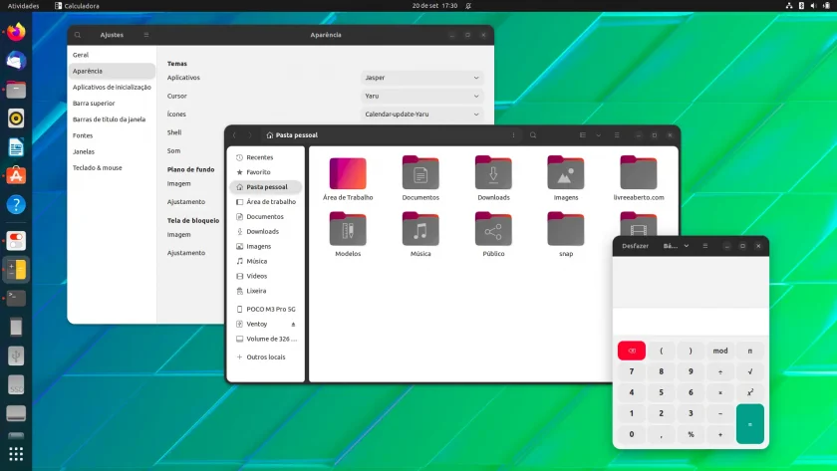Screen dimensions: 837x471
Task: Eject the Ventoy drive
Action: tap(293, 325)
